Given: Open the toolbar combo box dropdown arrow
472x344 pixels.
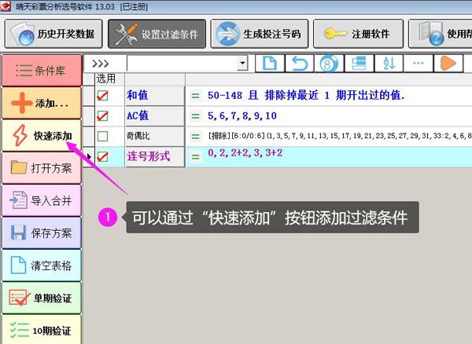Looking at the screenshot, I should tap(242, 63).
